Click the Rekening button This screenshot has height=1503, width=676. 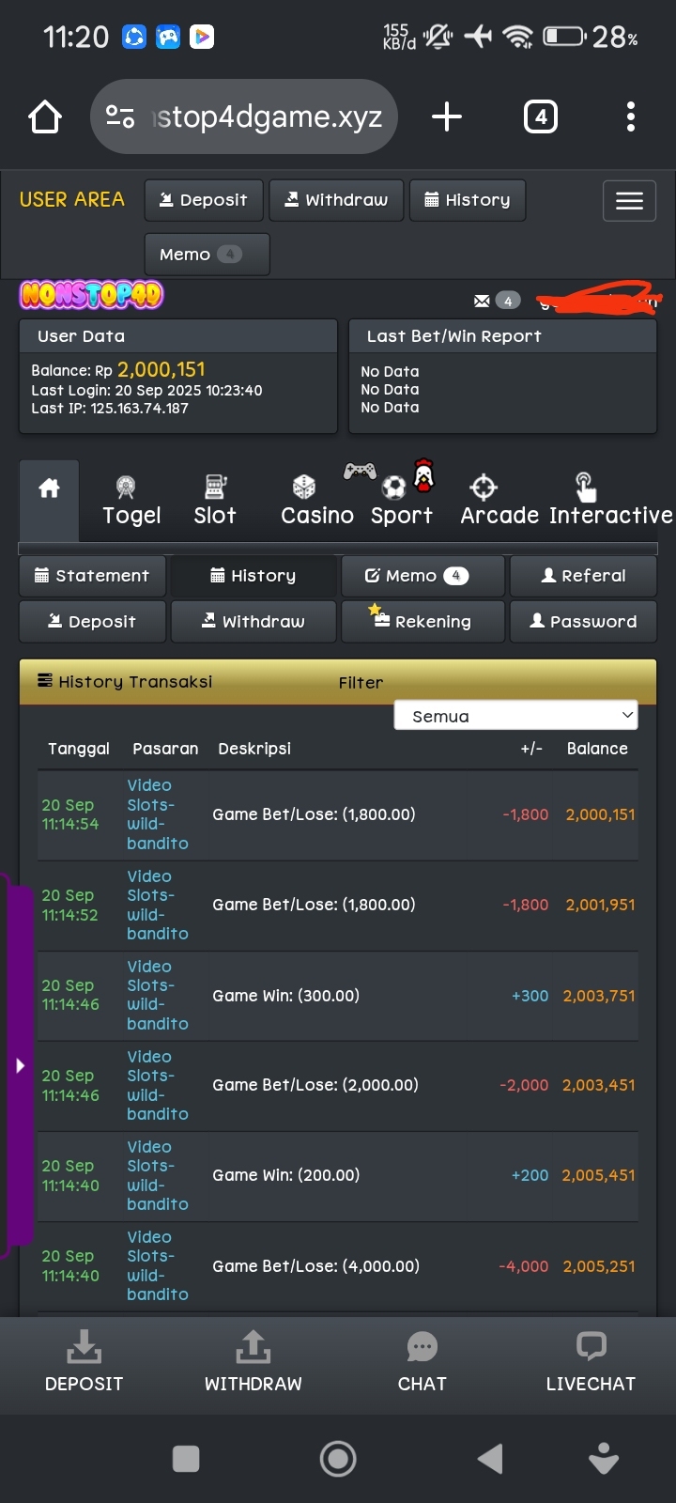click(422, 621)
